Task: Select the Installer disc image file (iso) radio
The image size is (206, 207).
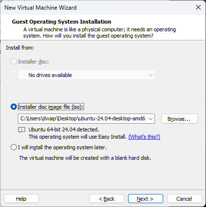Action: [13, 107]
